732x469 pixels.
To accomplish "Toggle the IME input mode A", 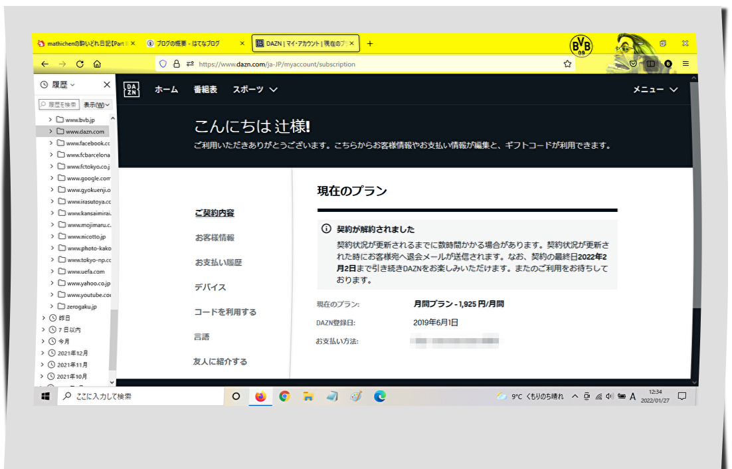I will click(x=632, y=396).
